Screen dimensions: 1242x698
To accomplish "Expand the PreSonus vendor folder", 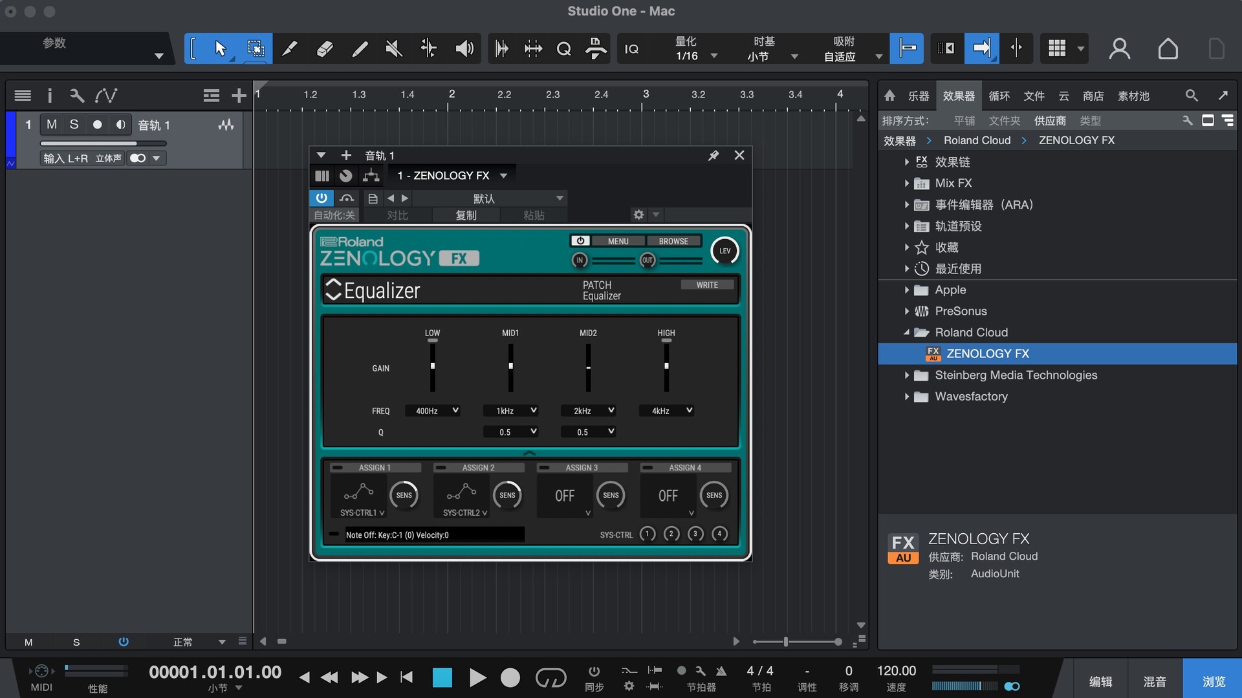I will (x=906, y=311).
